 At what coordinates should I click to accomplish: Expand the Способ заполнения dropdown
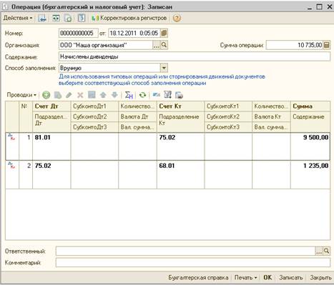click(164, 68)
